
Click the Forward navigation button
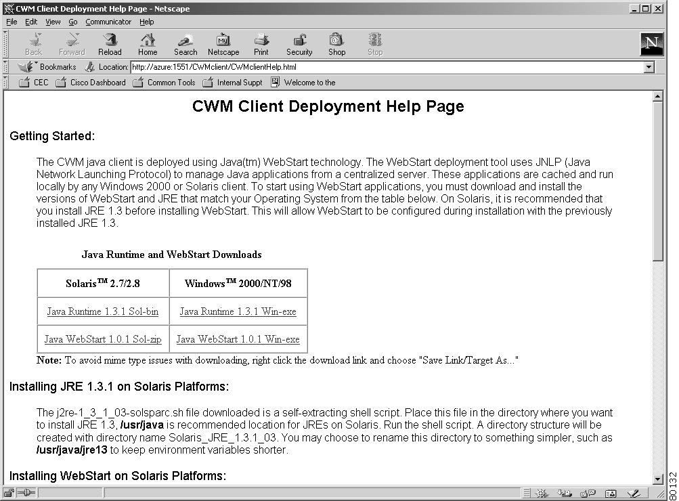click(x=72, y=45)
